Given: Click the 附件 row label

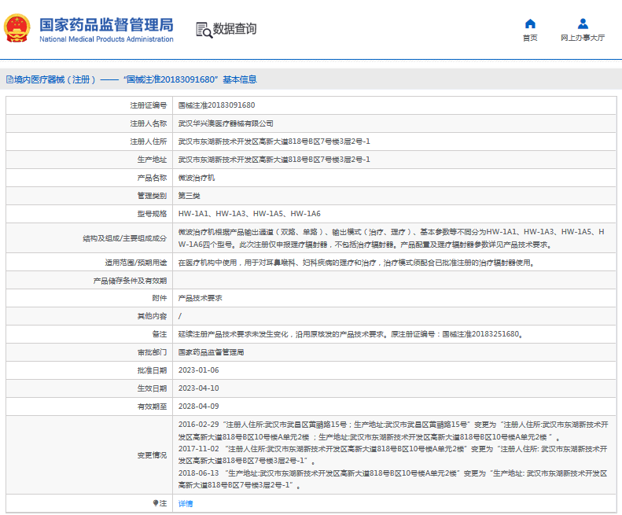Looking at the screenshot, I should (x=160, y=298).
